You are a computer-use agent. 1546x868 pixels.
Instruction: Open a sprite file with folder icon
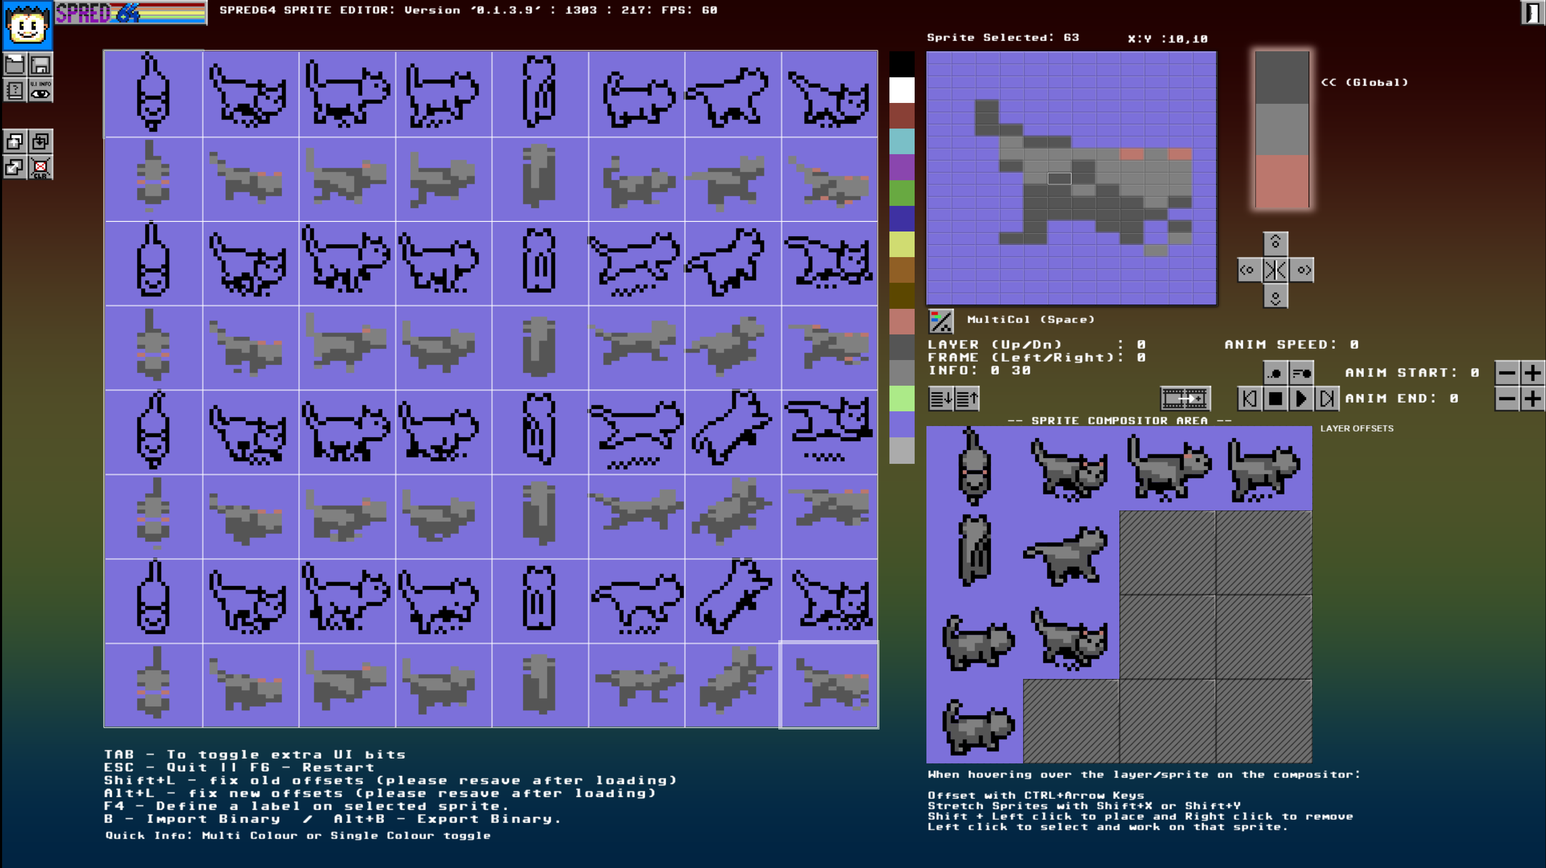15,64
